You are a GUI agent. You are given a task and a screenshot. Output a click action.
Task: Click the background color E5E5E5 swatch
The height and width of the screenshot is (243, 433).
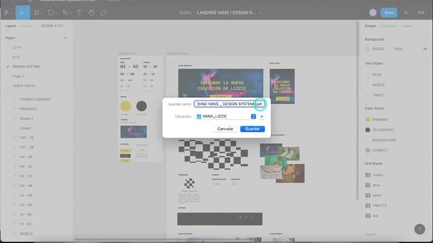[x=367, y=49]
